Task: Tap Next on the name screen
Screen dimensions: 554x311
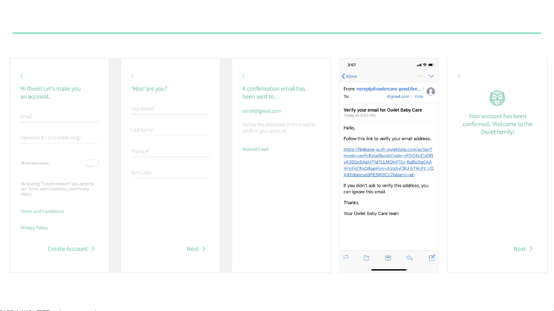Action: (x=196, y=249)
